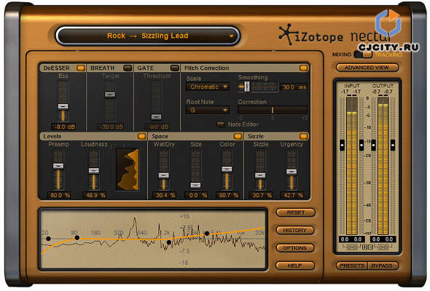The height and width of the screenshot is (291, 430).
Task: Open the Rock Sizzling Lead preset dropdown
Action: click(x=147, y=36)
